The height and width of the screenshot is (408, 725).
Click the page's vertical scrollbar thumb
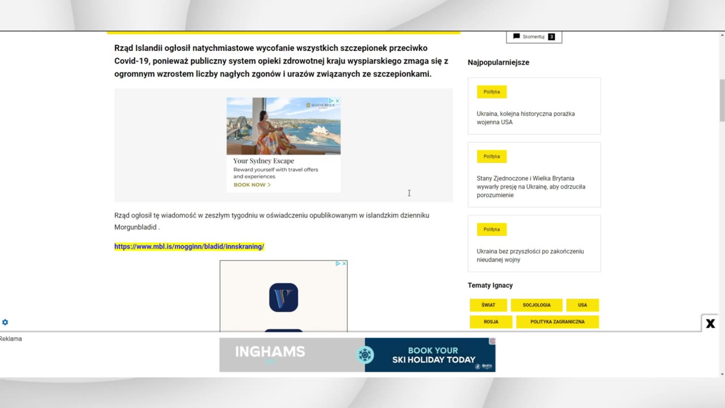[722, 100]
